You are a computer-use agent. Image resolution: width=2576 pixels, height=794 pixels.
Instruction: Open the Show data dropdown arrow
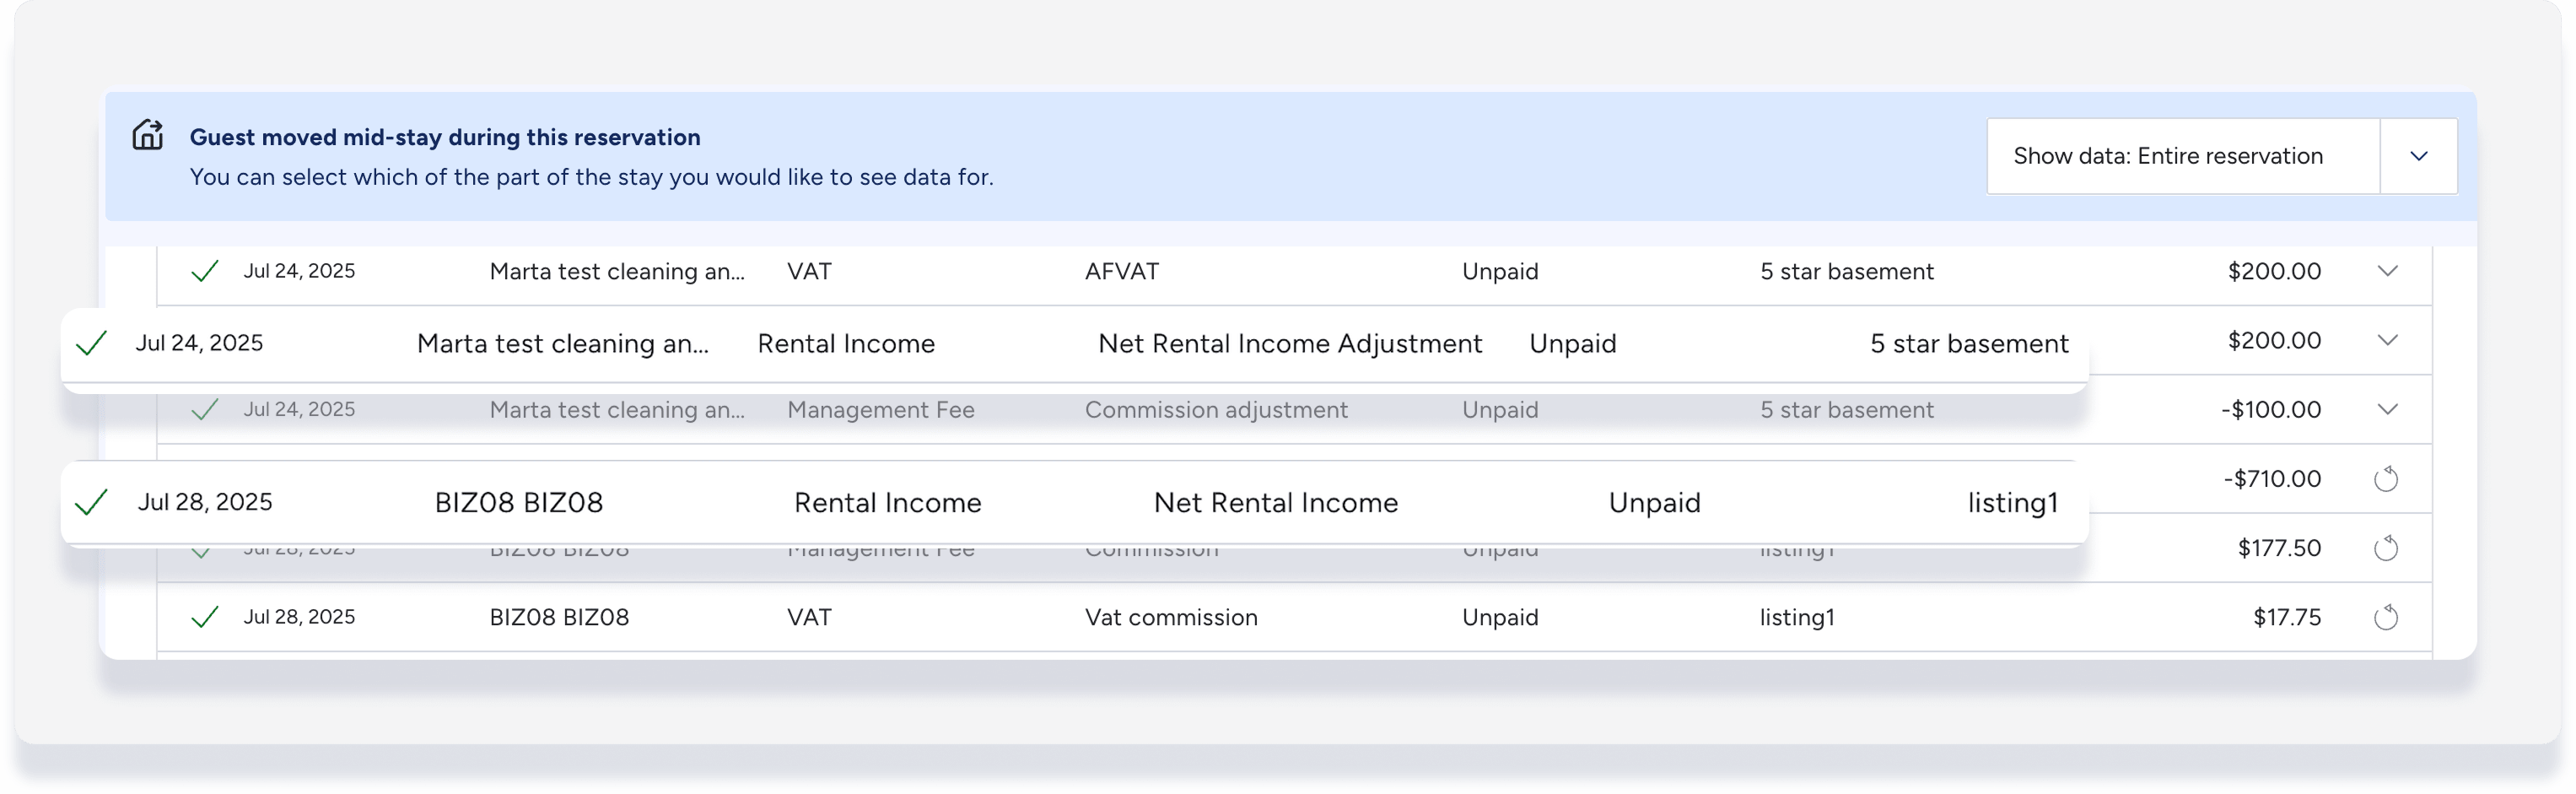coord(2418,156)
